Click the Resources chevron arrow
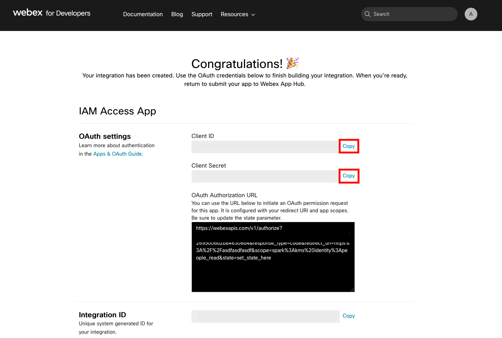Viewport: 502px width, 338px height. (253, 15)
